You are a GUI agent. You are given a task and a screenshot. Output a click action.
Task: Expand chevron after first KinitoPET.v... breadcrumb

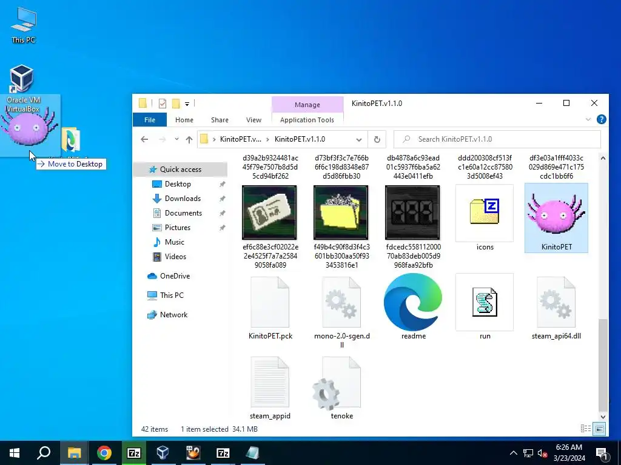267,139
